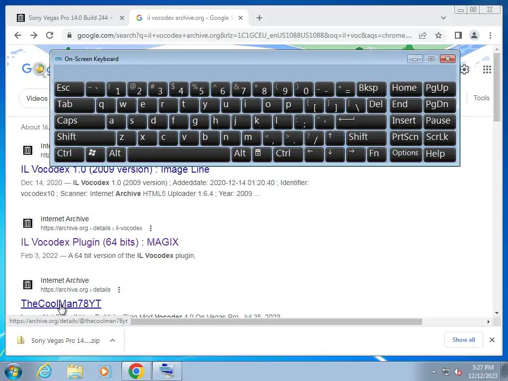Open Google quick settings gear

click(464, 69)
